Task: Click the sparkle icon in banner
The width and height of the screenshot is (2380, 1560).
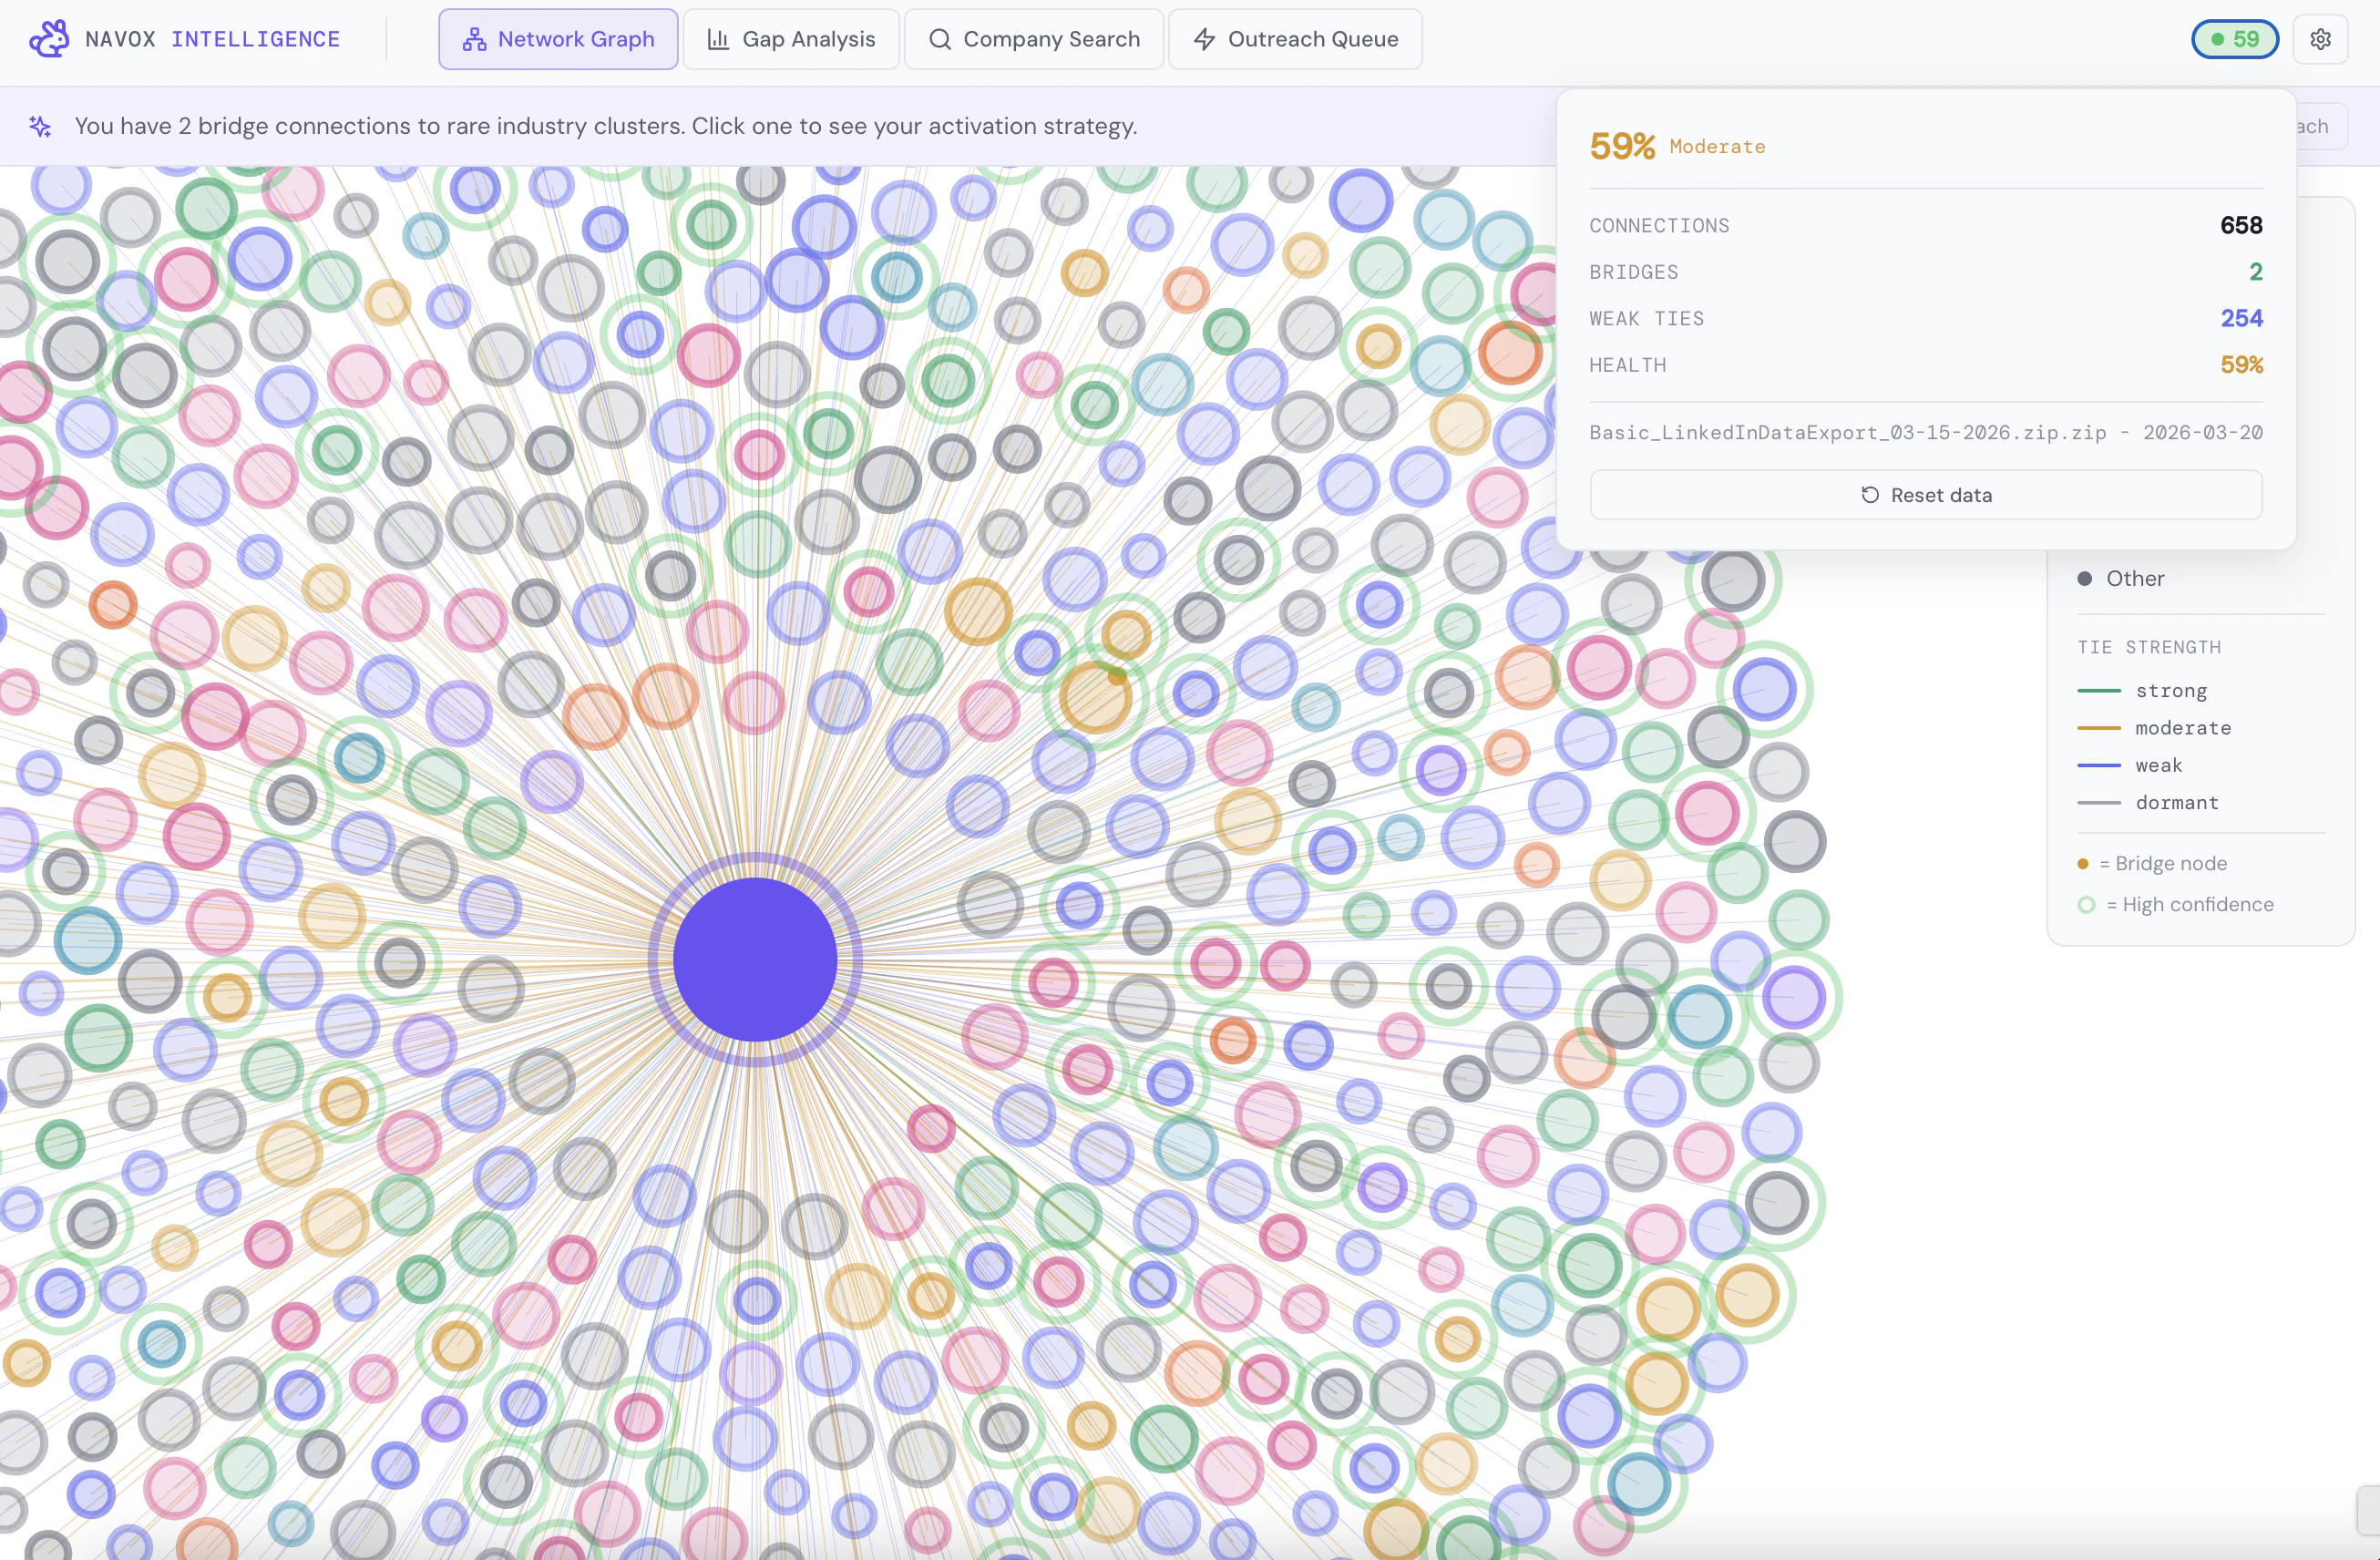Action: (40, 126)
